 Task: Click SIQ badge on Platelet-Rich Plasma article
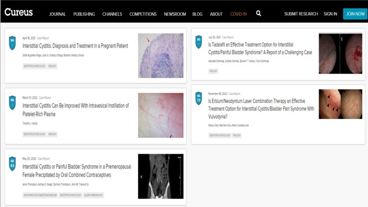pos(12,103)
